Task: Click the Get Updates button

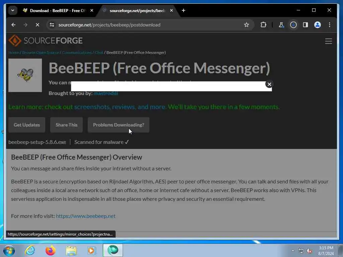Action: (x=27, y=125)
